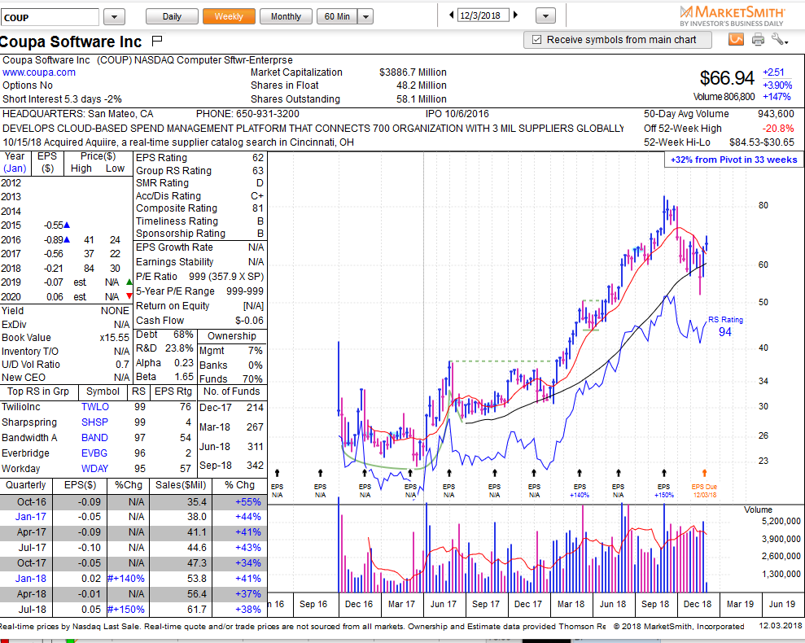The height and width of the screenshot is (643, 805).
Task: Click the blue triangle beside 2015 EPS -0.55
Action: click(x=67, y=225)
